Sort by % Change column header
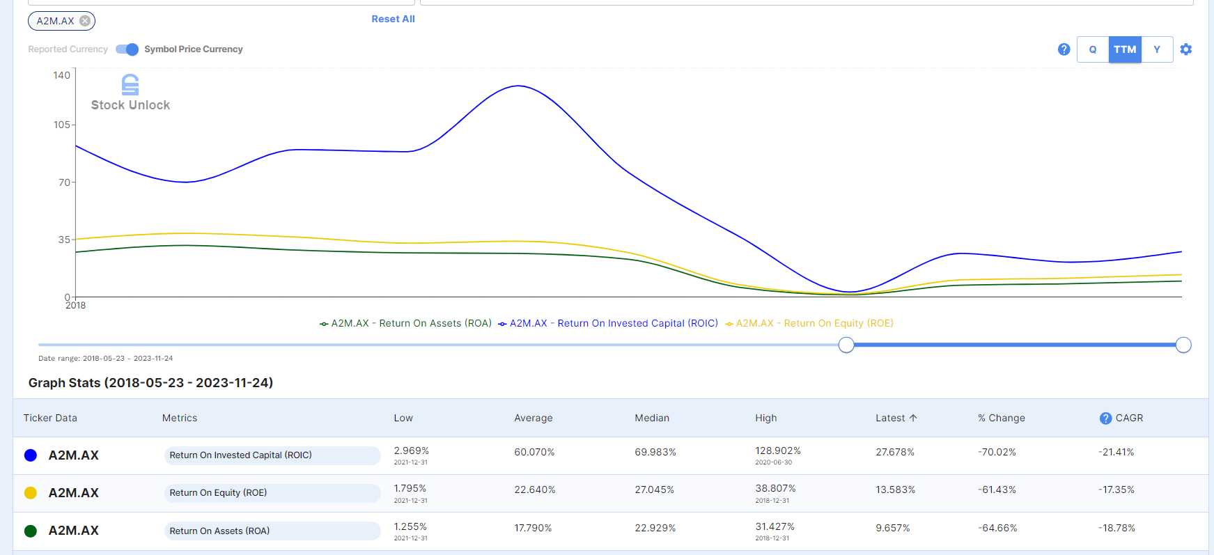This screenshot has width=1214, height=555. [1001, 418]
